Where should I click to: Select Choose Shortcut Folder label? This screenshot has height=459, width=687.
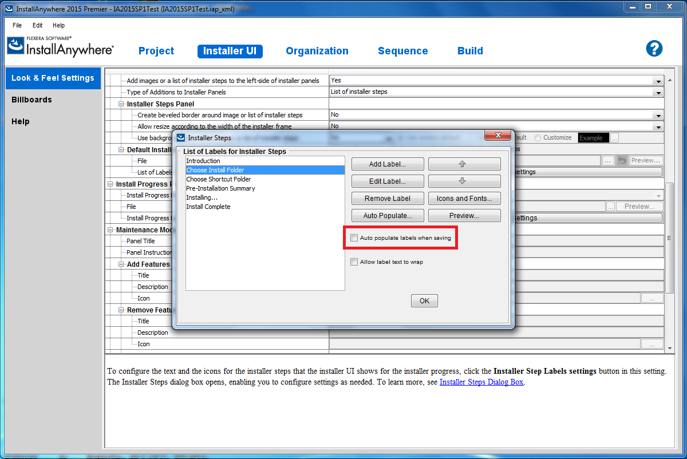[264, 179]
